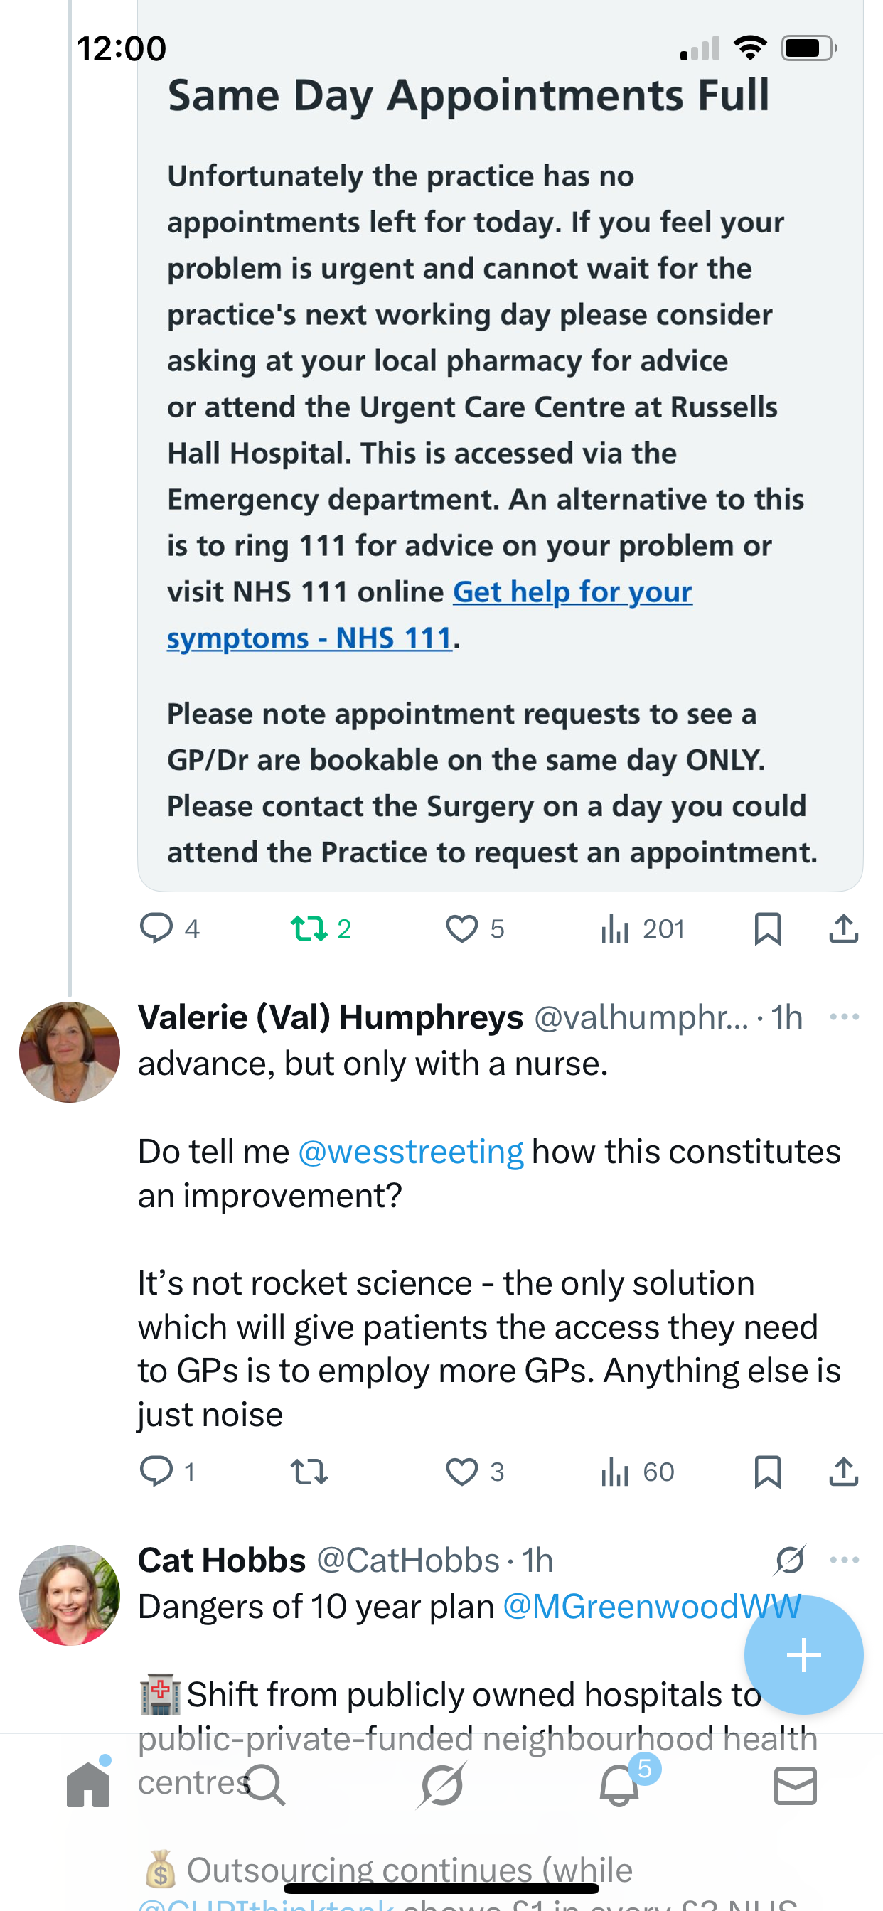Screen dimensions: 883x1911
Task: Open the @wesstreeting mention
Action: pos(410,1152)
